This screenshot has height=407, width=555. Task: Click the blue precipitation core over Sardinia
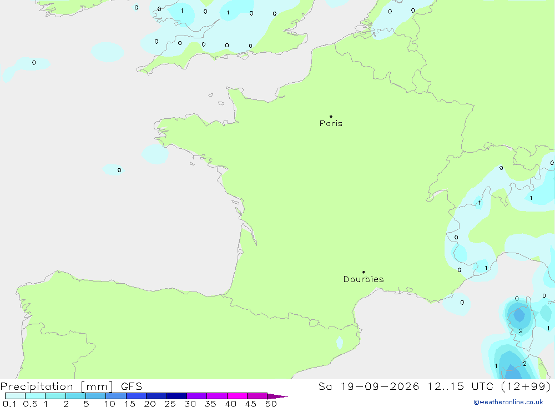click(512, 371)
